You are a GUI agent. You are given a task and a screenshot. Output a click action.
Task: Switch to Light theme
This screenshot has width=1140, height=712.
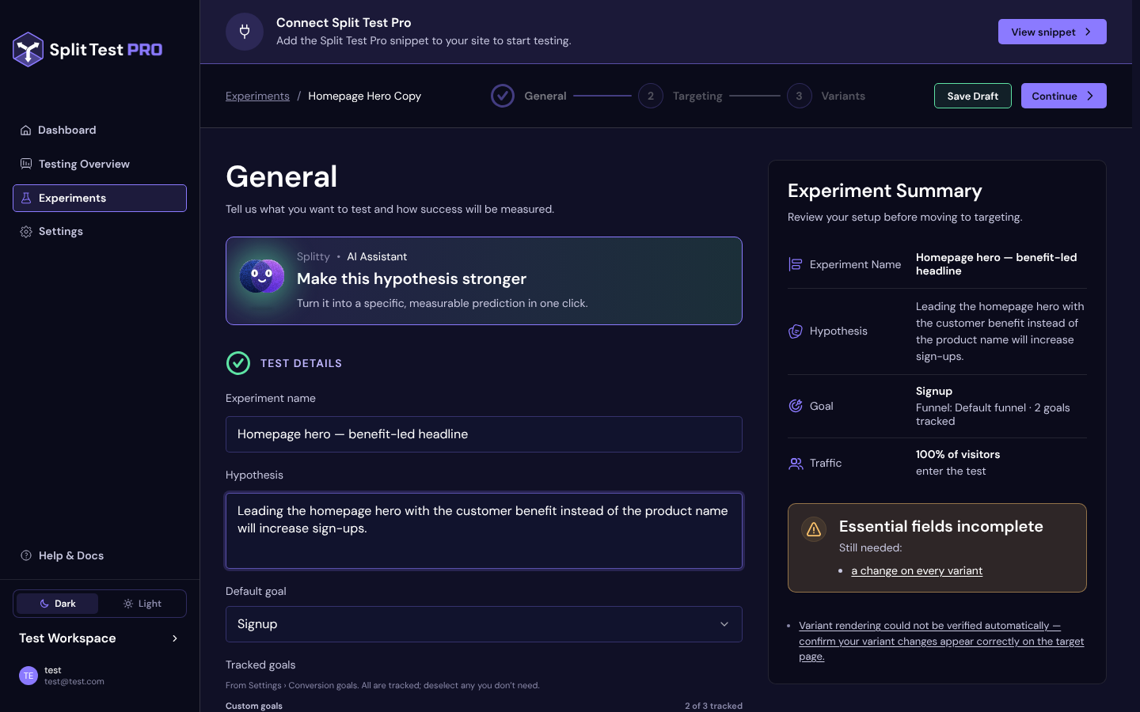pyautogui.click(x=142, y=604)
